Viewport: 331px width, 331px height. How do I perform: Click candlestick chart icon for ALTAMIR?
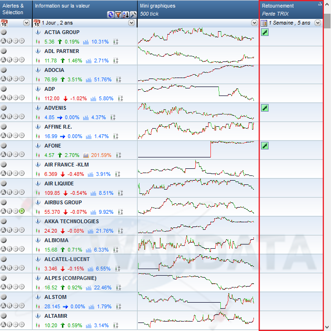(38, 325)
